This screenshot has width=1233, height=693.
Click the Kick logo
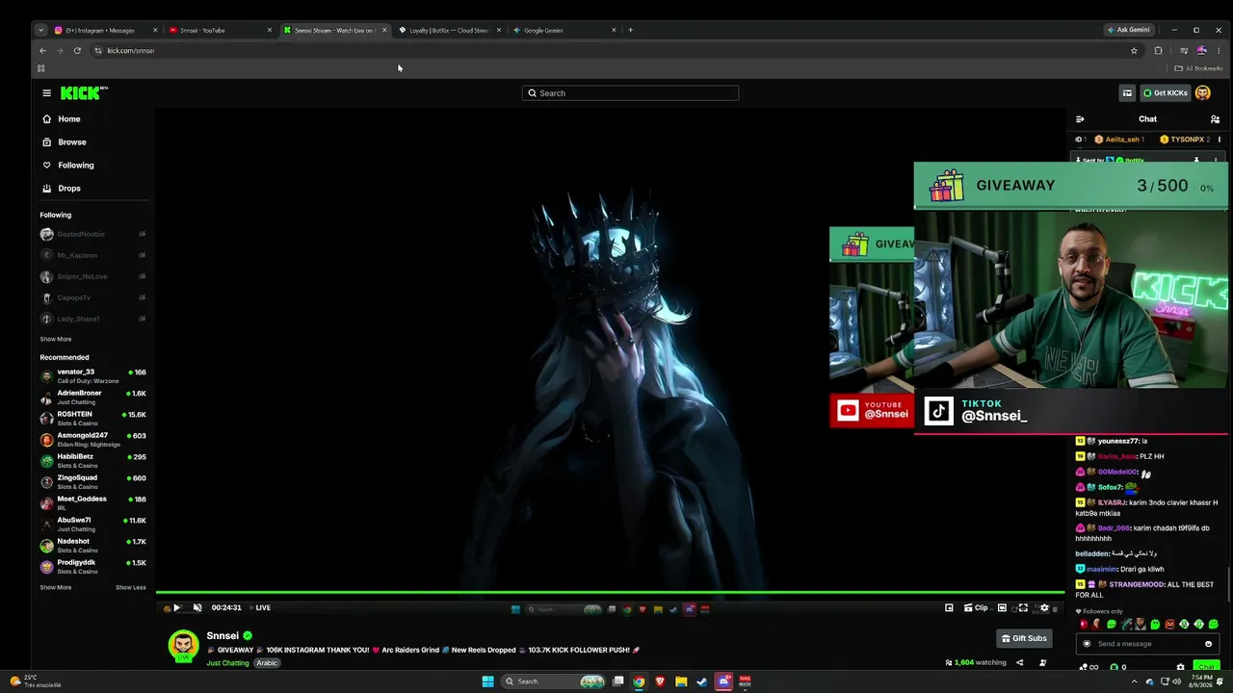click(84, 93)
